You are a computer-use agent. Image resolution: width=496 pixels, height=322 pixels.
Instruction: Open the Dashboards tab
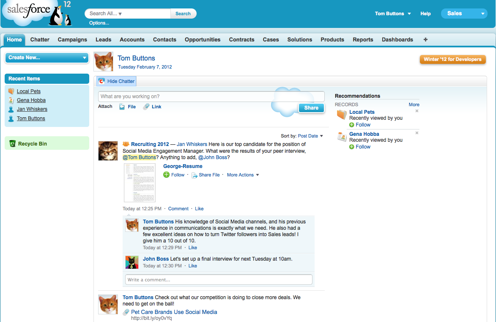click(x=397, y=40)
